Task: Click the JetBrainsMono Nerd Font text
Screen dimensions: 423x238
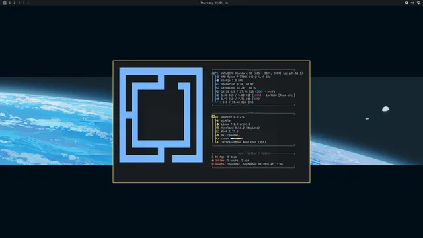Action: pos(244,143)
